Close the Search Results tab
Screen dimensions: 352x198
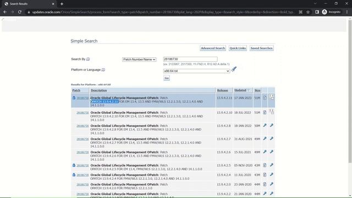click(x=53, y=4)
